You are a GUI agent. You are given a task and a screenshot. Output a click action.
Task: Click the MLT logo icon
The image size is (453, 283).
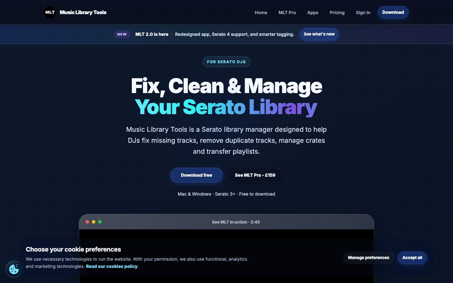click(50, 12)
